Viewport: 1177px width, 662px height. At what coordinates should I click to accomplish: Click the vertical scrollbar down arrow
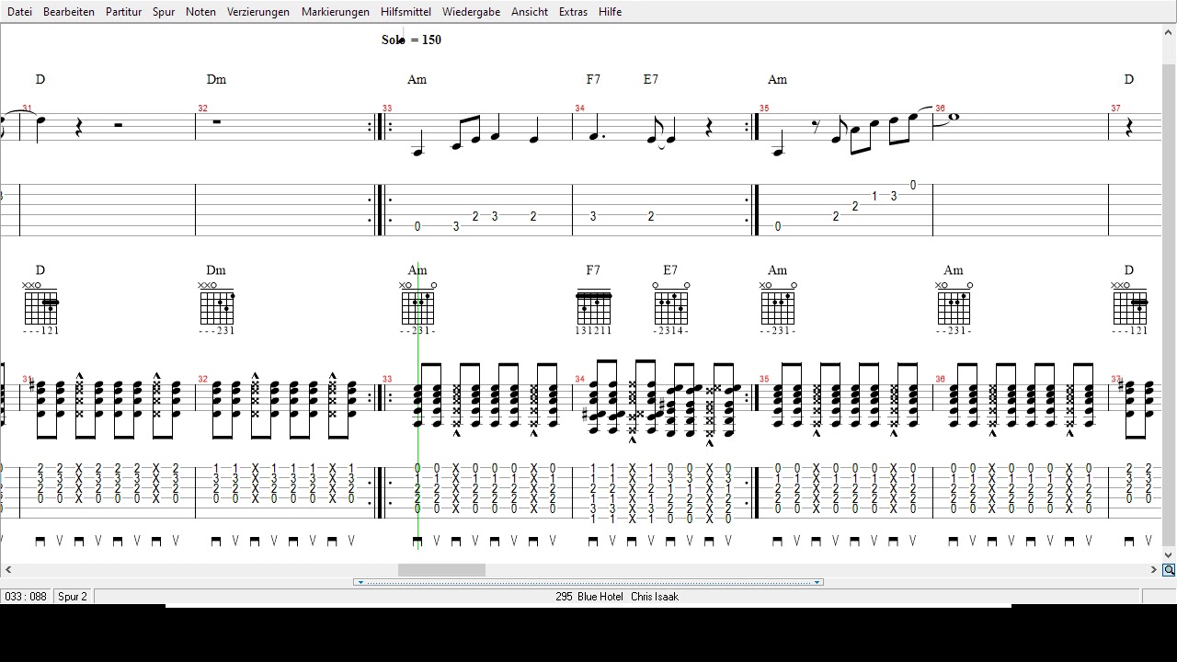(1169, 554)
